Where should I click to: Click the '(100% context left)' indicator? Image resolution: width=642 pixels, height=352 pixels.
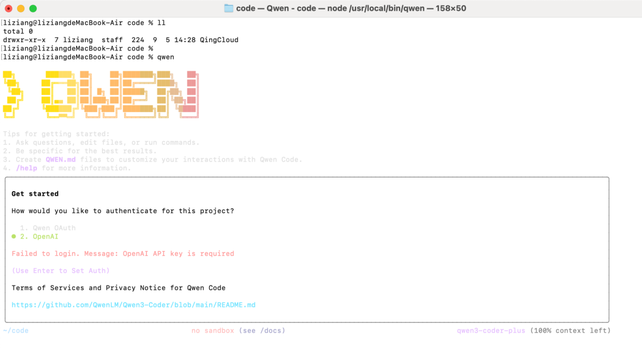click(x=570, y=330)
